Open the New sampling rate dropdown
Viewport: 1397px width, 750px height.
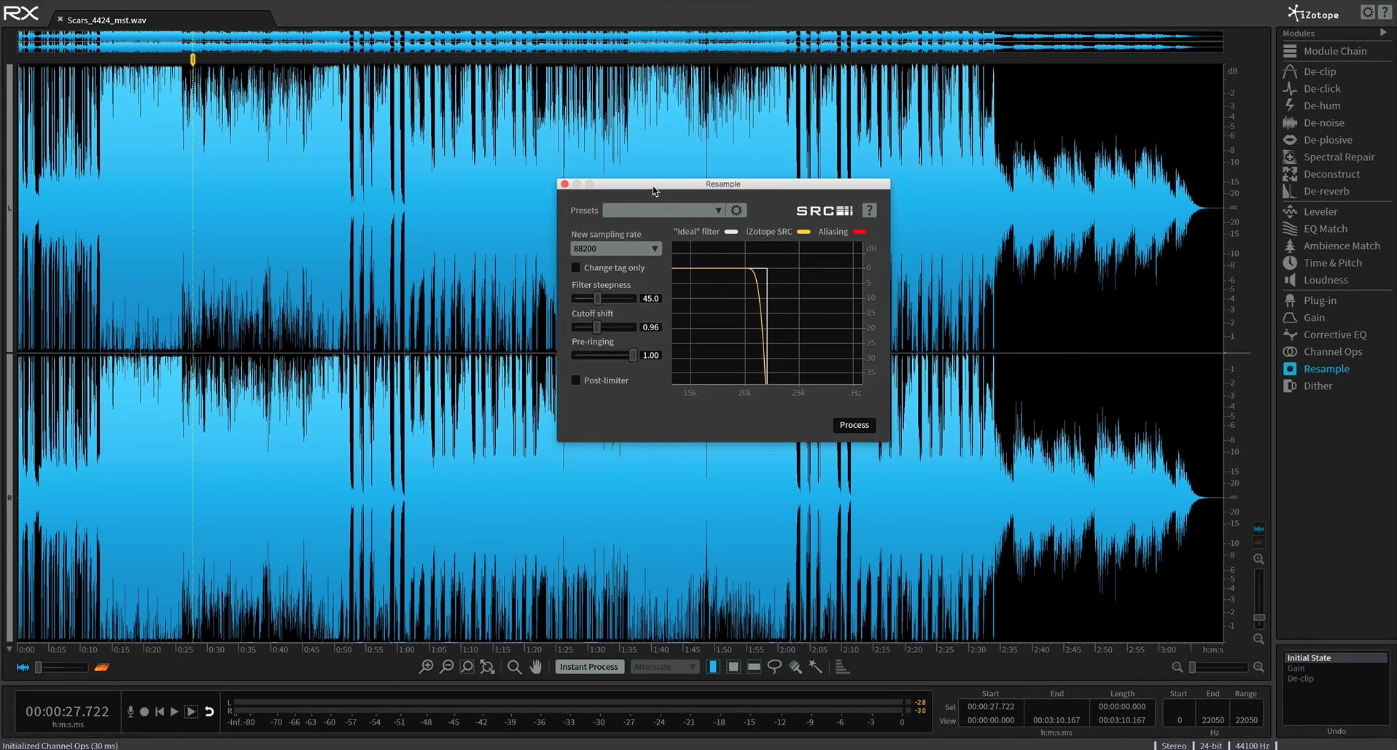click(616, 249)
